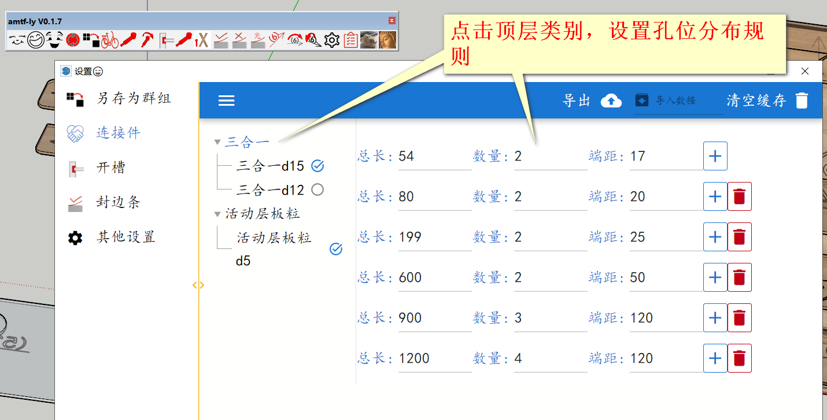The image size is (827, 420).
Task: Click the orange panel splitter arrows
Action: pos(198,285)
